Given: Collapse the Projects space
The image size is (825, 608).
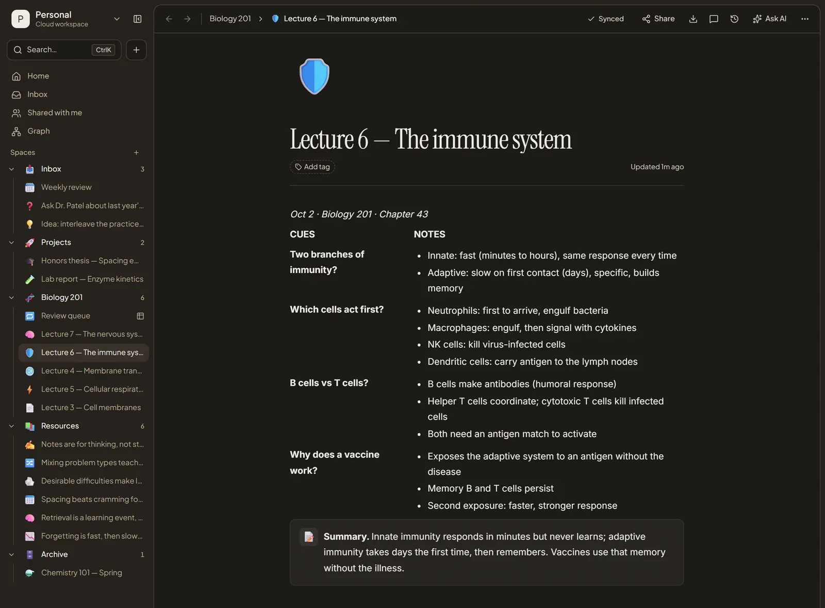Looking at the screenshot, I should coord(12,243).
